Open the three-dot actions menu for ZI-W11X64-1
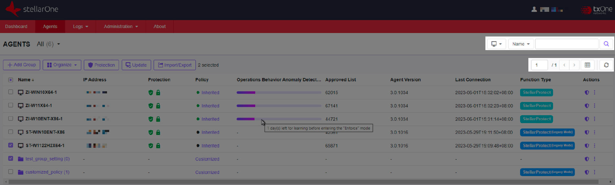The height and width of the screenshot is (185, 615). tap(595, 106)
